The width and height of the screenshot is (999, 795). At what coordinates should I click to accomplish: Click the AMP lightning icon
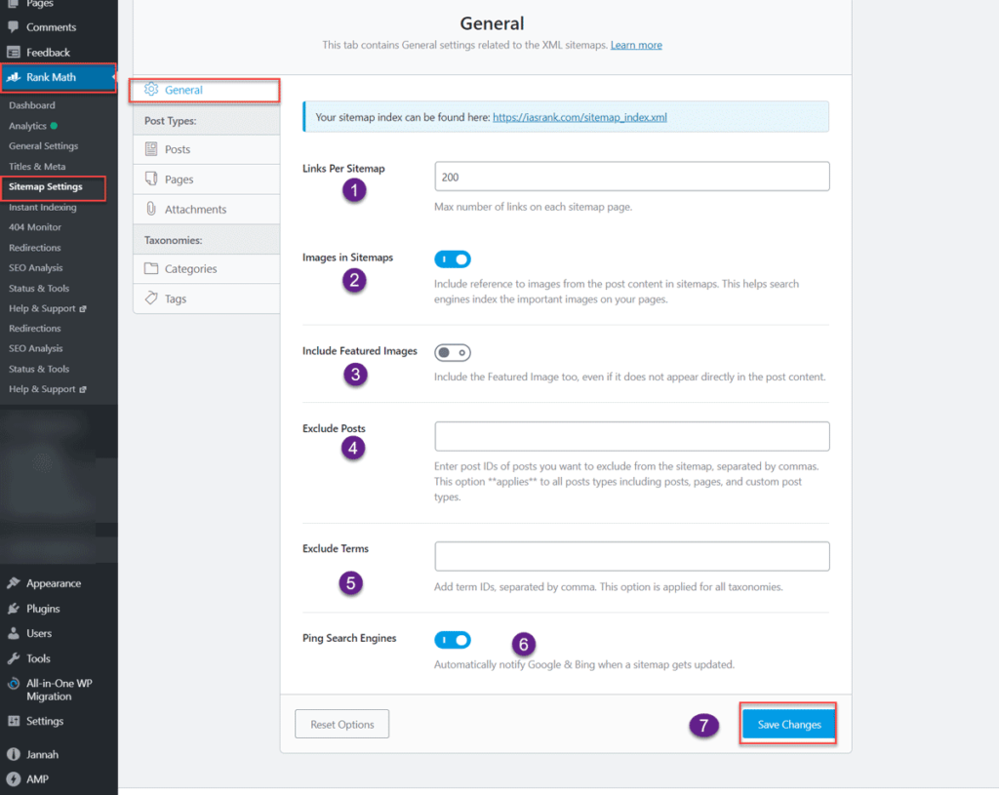tap(14, 779)
